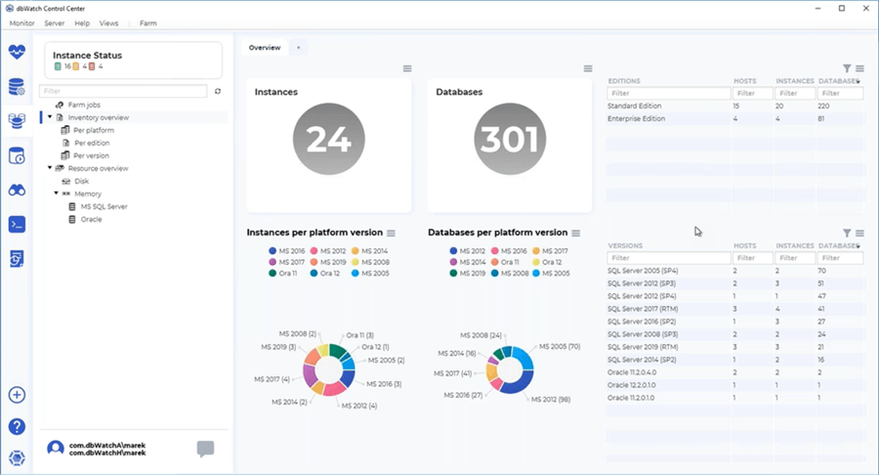Collapse the Memory tree node

pos(56,194)
